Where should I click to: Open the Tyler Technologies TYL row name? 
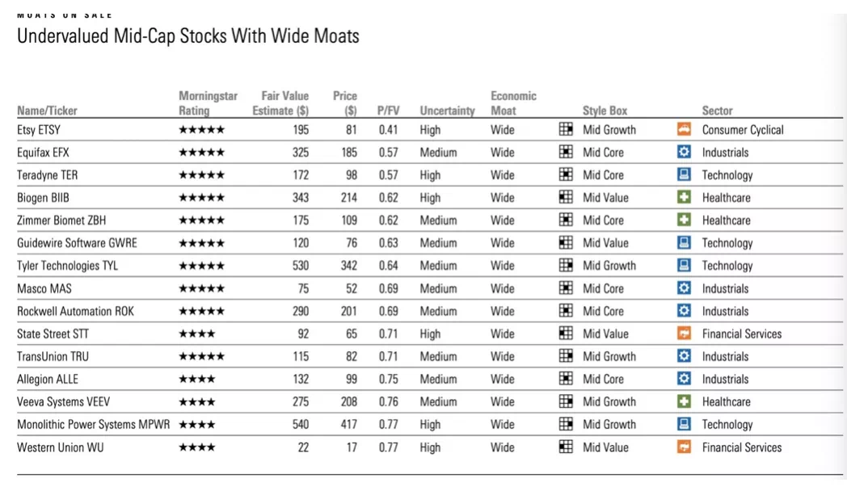[x=67, y=266]
